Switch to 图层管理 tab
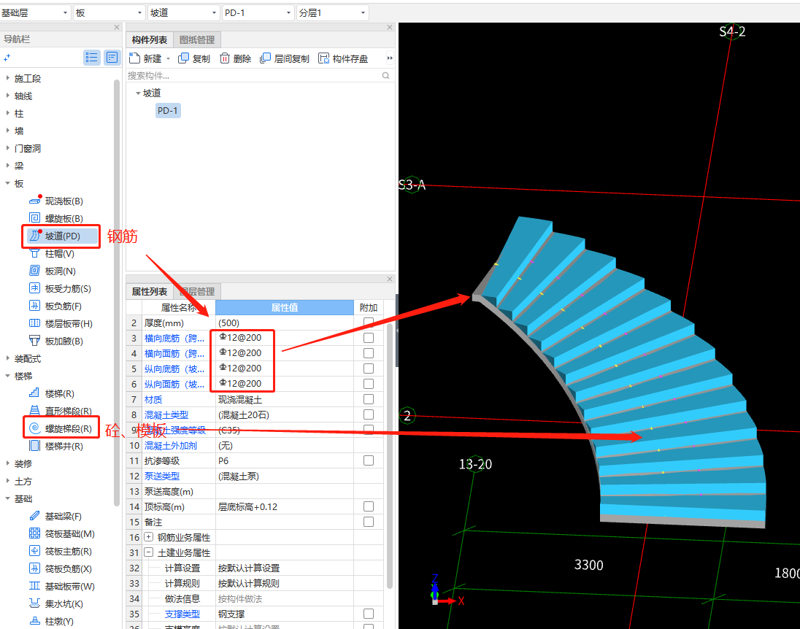Image resolution: width=800 pixels, height=629 pixels. coord(198,291)
